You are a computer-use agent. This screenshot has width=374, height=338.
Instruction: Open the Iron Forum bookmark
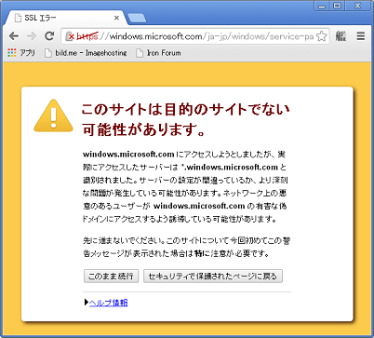(158, 53)
